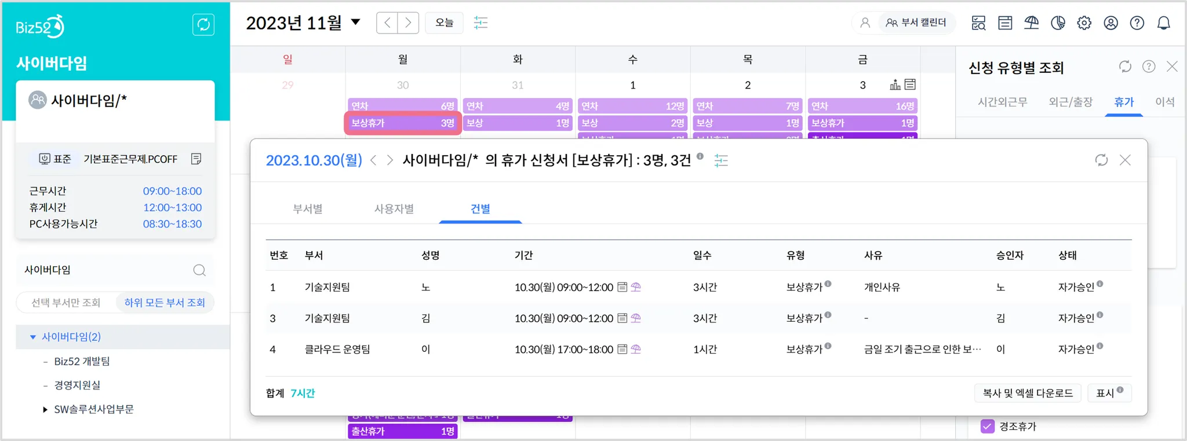This screenshot has height=441, width=1187.
Task: Select the 휴가 tab in right panel
Action: (1124, 102)
